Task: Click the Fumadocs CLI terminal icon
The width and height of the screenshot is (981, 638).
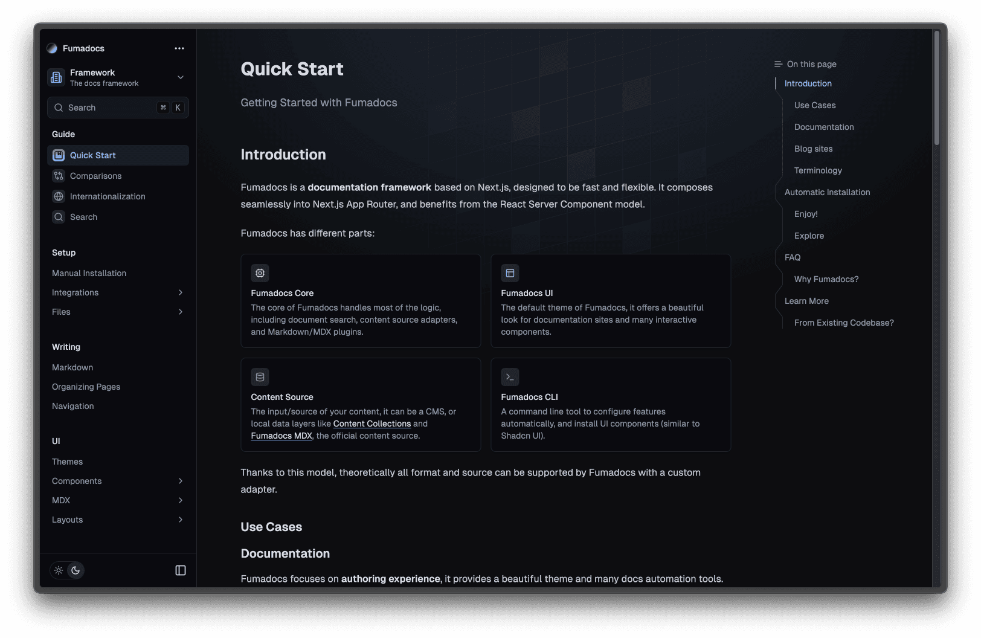Action: click(x=510, y=377)
